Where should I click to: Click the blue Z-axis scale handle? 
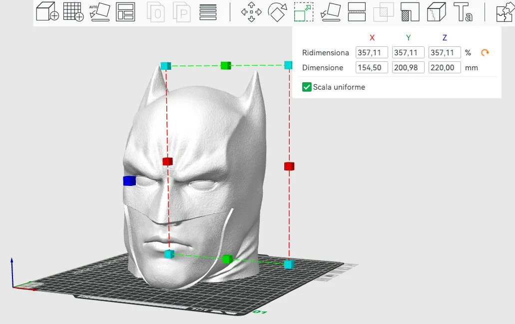[x=129, y=181]
